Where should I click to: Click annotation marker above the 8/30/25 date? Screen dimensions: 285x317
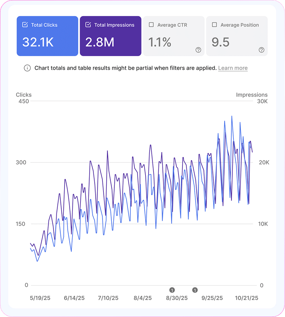pyautogui.click(x=172, y=290)
